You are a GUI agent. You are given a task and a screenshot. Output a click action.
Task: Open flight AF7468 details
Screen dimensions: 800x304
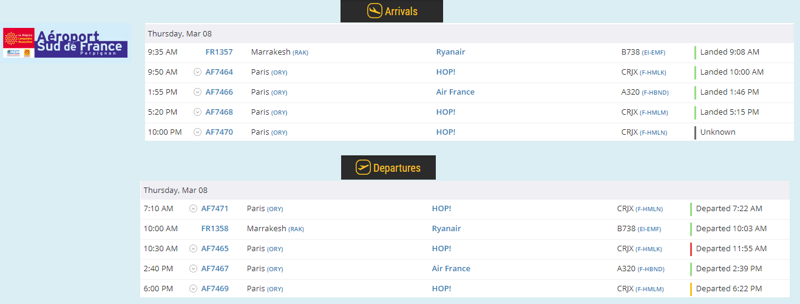pos(219,112)
